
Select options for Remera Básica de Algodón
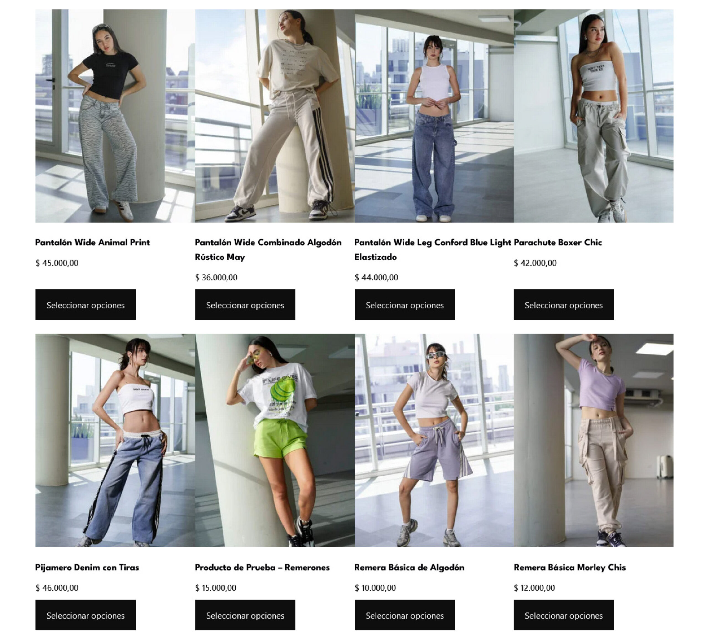pos(405,615)
